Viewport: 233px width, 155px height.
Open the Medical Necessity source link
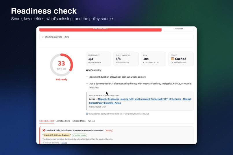pyautogui.click(x=64, y=143)
